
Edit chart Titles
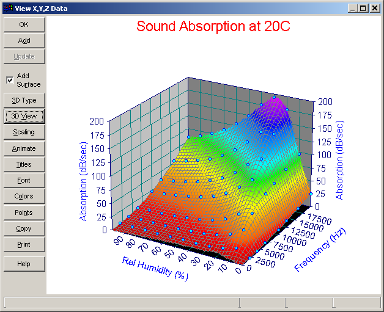[24, 164]
